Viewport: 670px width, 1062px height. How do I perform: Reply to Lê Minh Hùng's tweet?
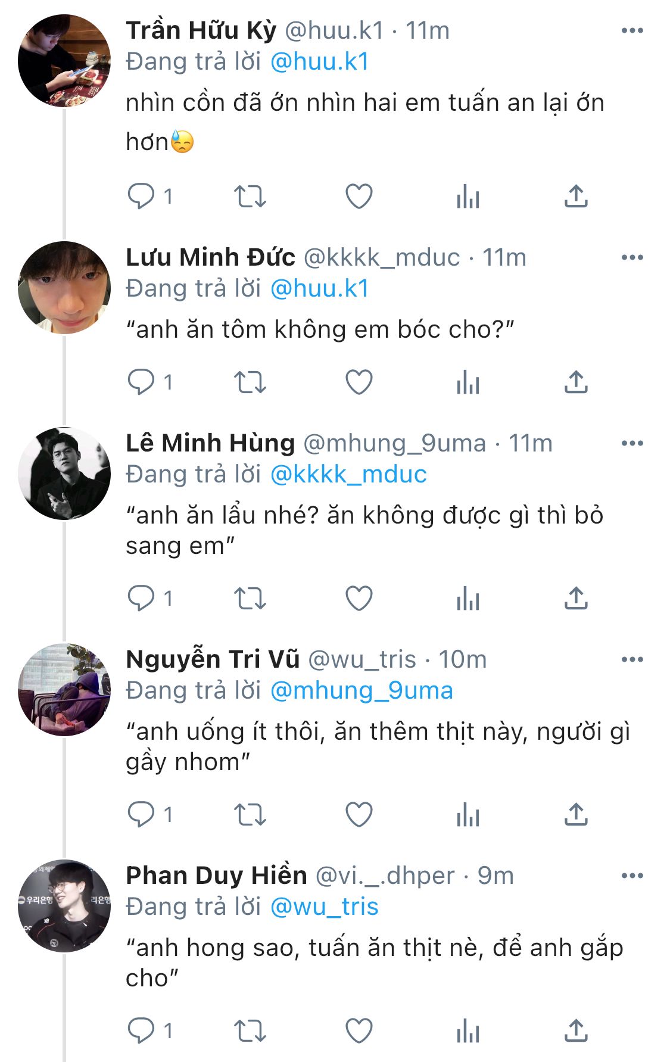coord(141,599)
